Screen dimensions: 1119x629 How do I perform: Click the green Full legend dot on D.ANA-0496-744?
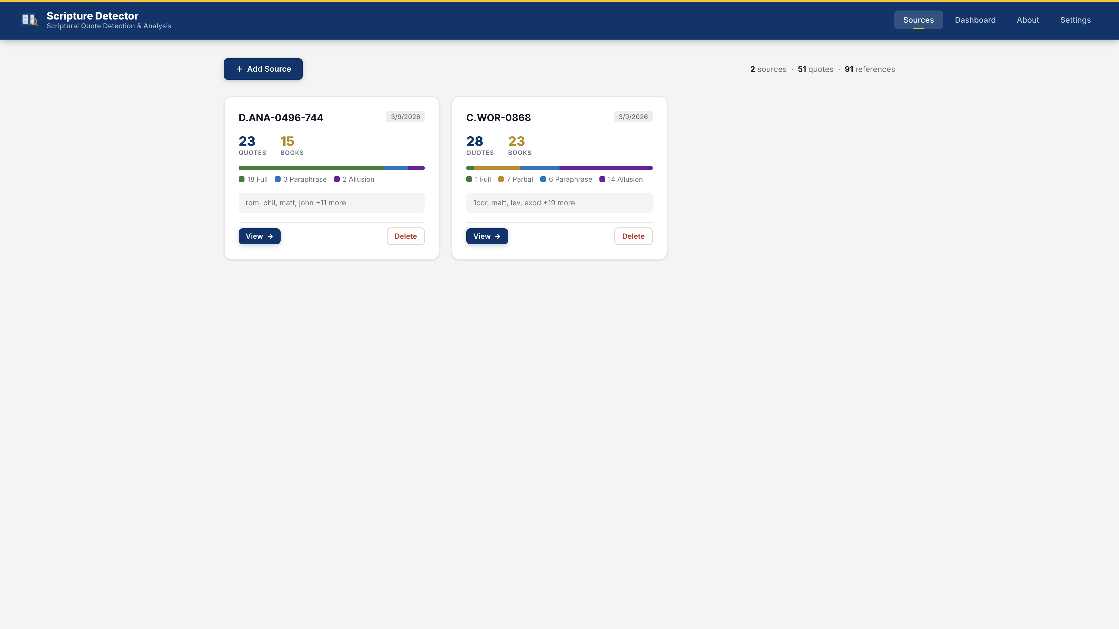[242, 179]
